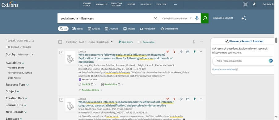
Task: Expand the Resource Type facet
Action: click(x=17, y=85)
